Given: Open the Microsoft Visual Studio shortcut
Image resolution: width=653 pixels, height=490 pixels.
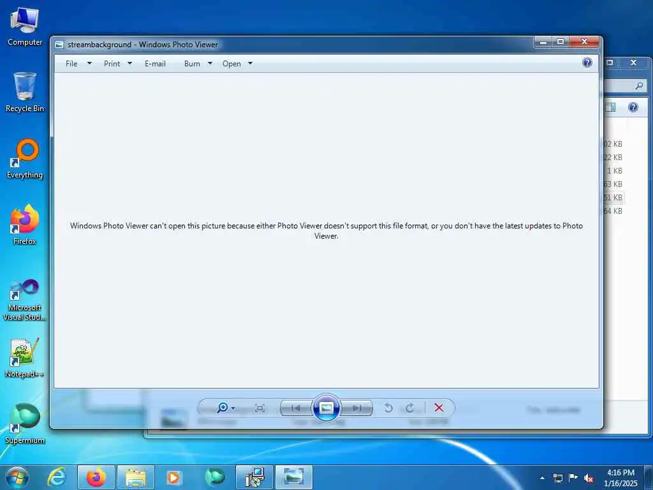Looking at the screenshot, I should [x=25, y=300].
